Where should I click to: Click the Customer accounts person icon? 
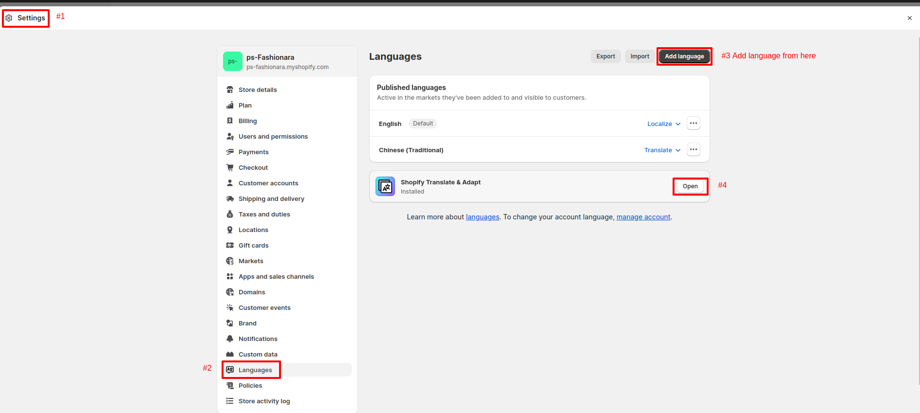(x=230, y=183)
